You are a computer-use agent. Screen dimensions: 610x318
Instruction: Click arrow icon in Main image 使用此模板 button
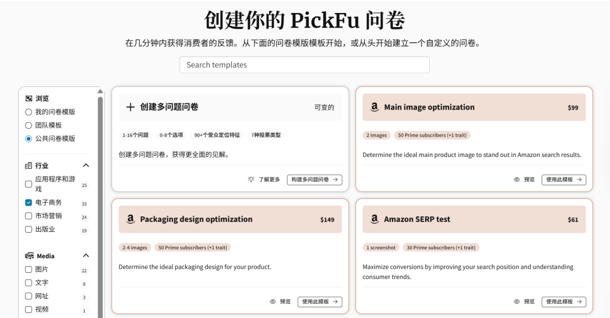coord(579,180)
